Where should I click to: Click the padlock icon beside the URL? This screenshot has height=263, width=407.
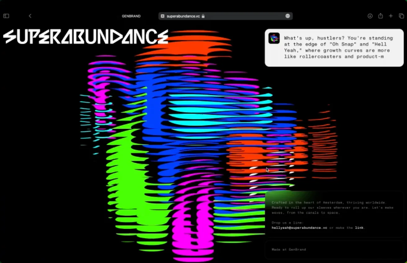click(203, 16)
